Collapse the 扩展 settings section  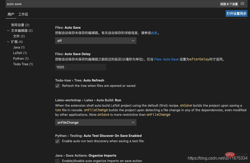8,42
